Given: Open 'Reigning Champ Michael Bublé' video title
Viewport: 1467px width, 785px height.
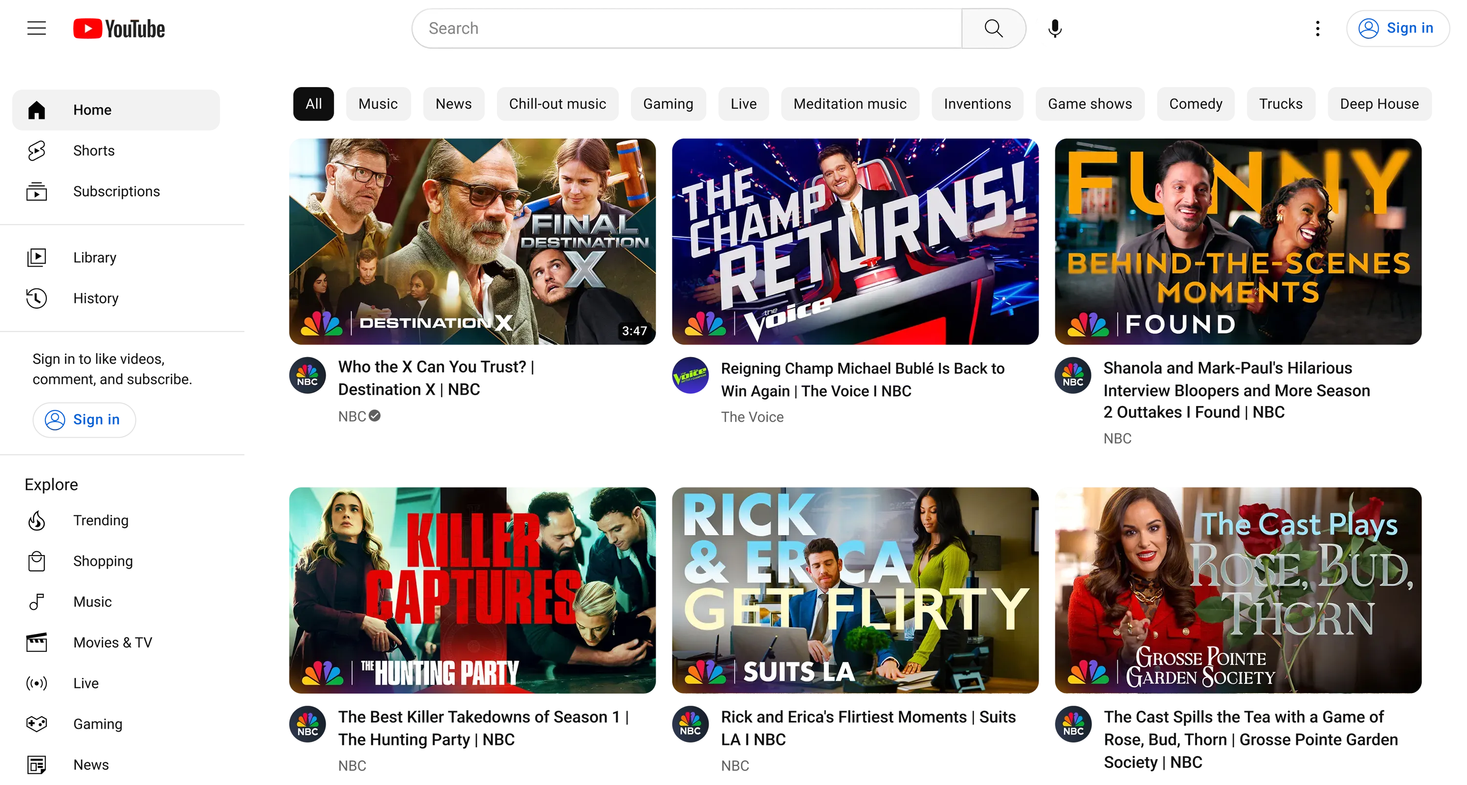Looking at the screenshot, I should point(863,380).
